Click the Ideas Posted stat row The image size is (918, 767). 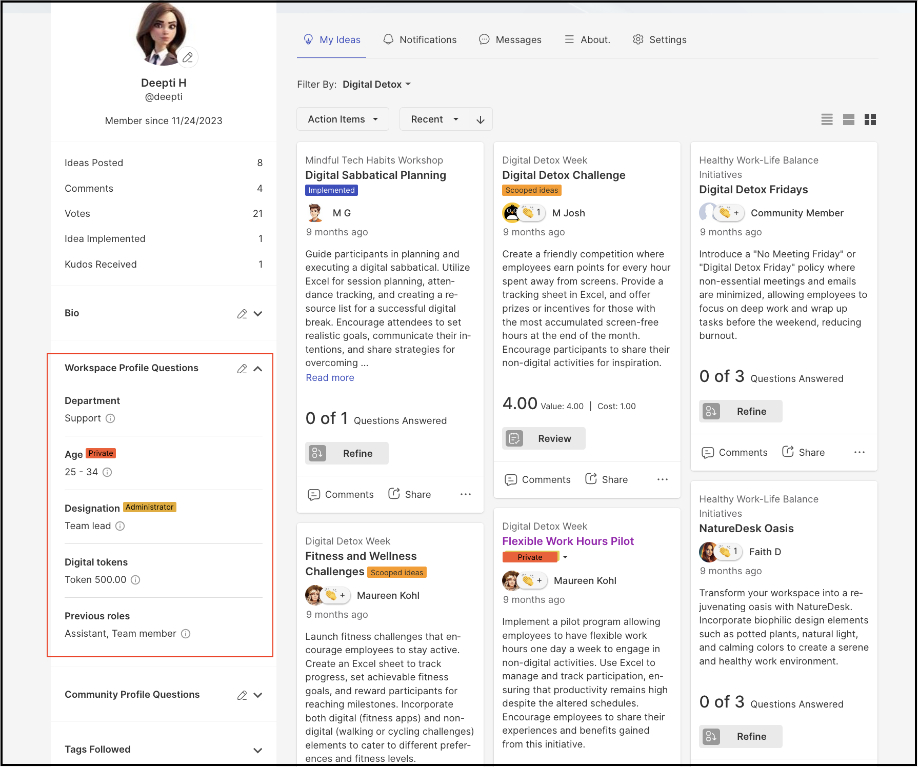(x=164, y=163)
